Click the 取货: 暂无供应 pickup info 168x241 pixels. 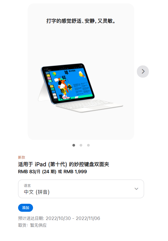[32, 225]
